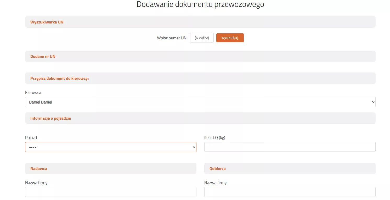Click the Przypisz dokument do kierowcy header
The width and height of the screenshot is (390, 200).
tap(60, 78)
